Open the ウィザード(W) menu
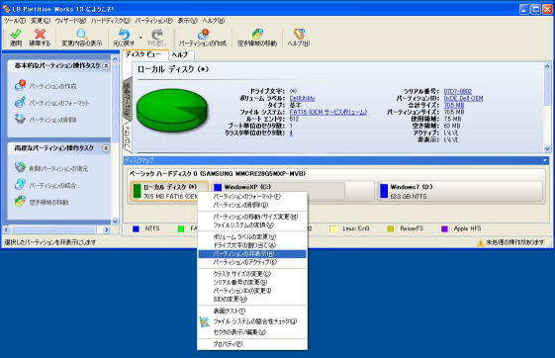Image resolution: width=555 pixels, height=358 pixels. click(x=70, y=21)
